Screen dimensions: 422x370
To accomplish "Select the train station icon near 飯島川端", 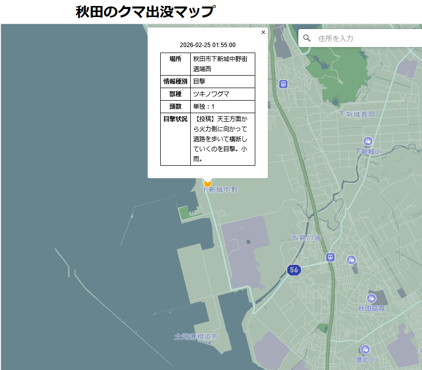I will point(330,257).
